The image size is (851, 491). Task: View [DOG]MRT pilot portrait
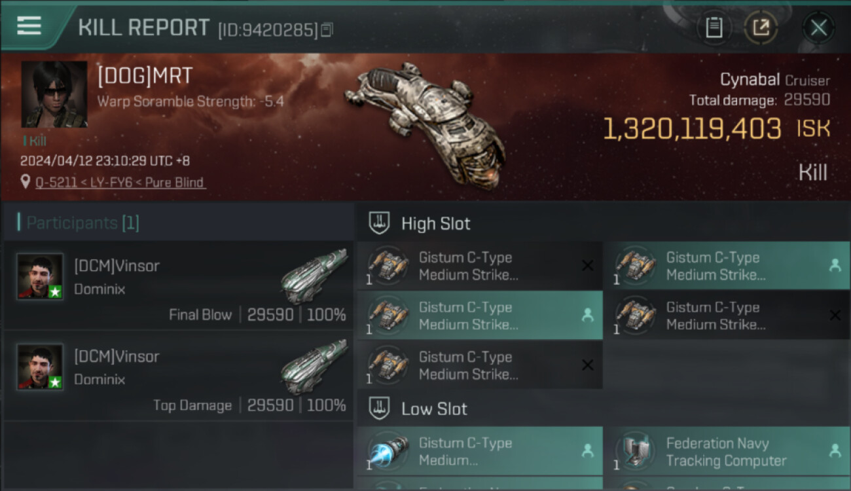click(54, 94)
